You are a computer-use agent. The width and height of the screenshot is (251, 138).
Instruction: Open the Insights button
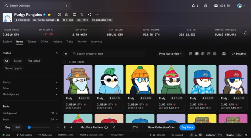click(239, 54)
